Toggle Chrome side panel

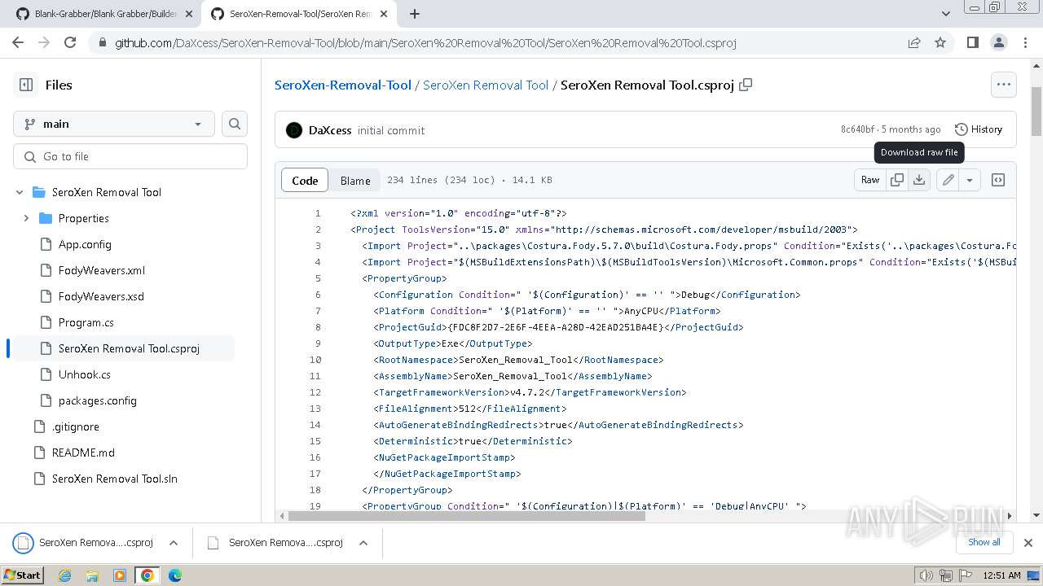973,42
